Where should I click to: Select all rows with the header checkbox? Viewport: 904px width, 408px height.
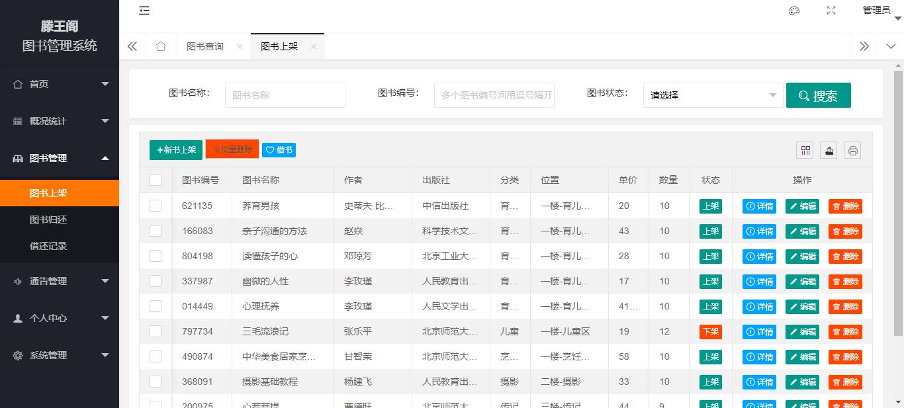[156, 179]
